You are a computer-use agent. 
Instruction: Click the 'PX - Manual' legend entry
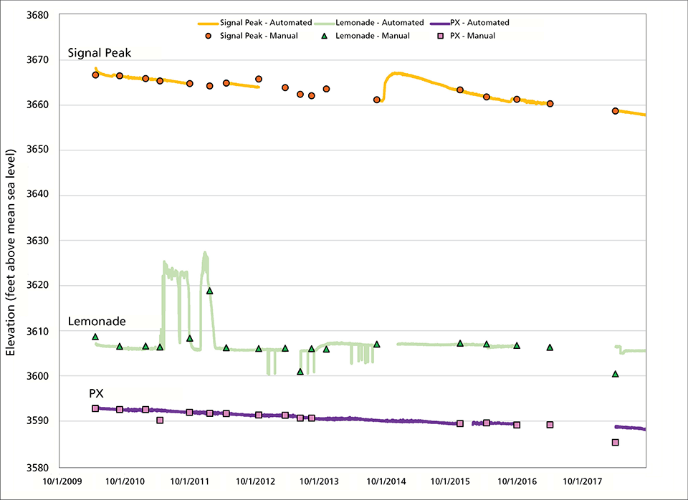tap(467, 36)
